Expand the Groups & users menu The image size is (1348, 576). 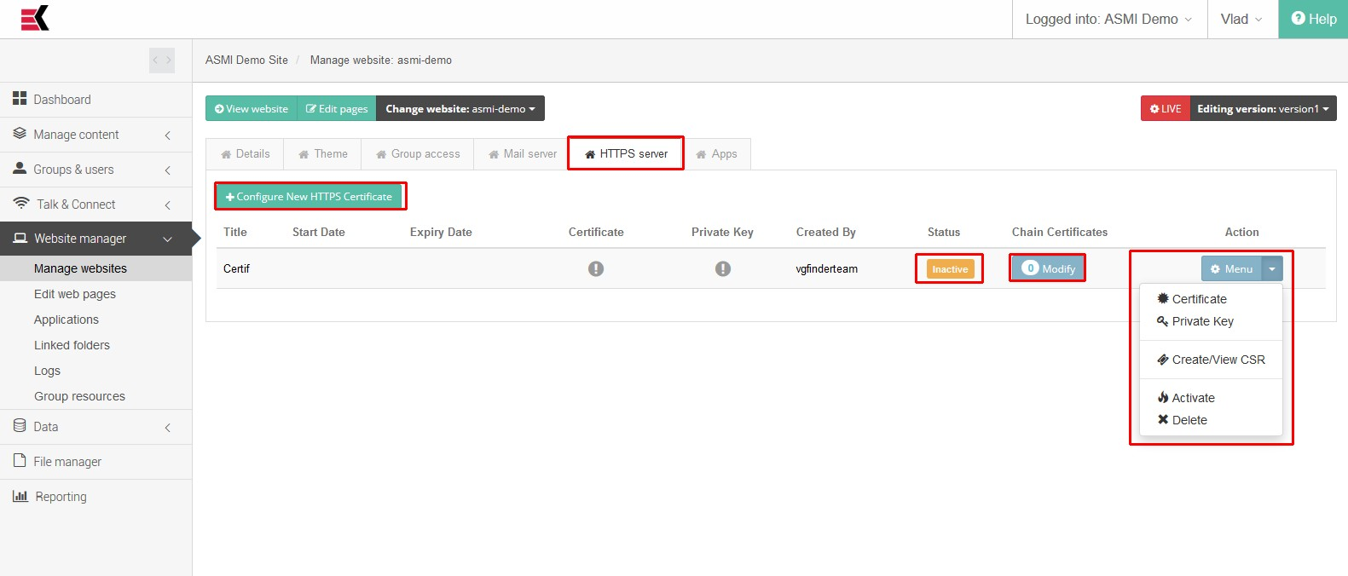[x=95, y=170]
